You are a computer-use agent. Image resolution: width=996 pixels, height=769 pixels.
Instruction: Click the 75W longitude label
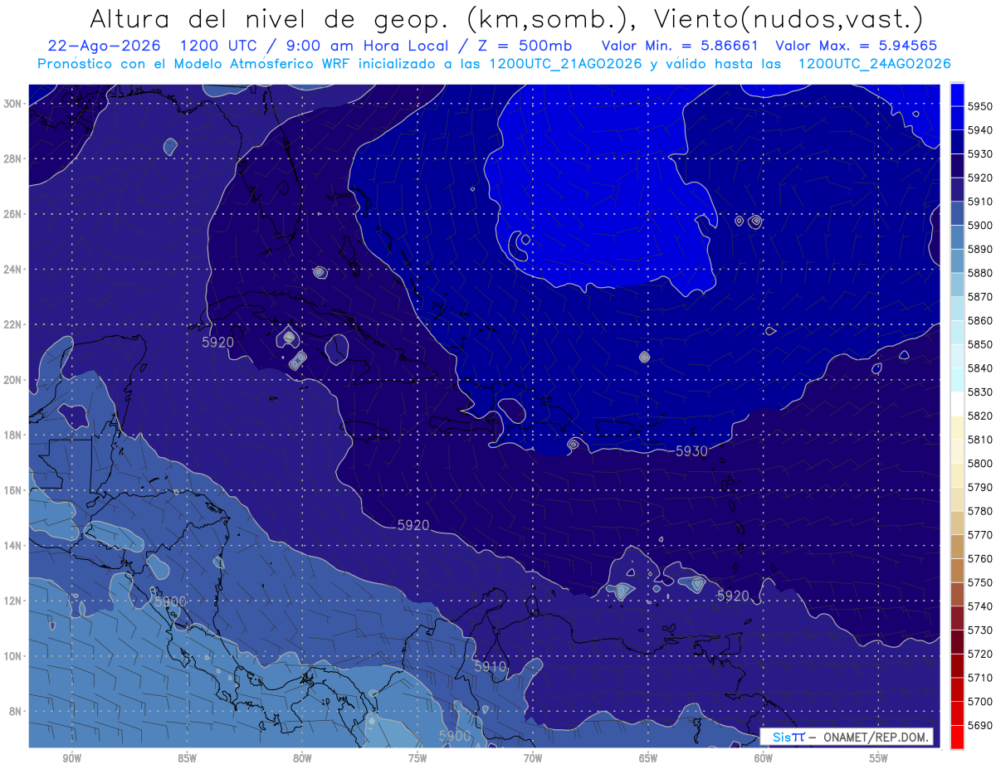coord(417,758)
